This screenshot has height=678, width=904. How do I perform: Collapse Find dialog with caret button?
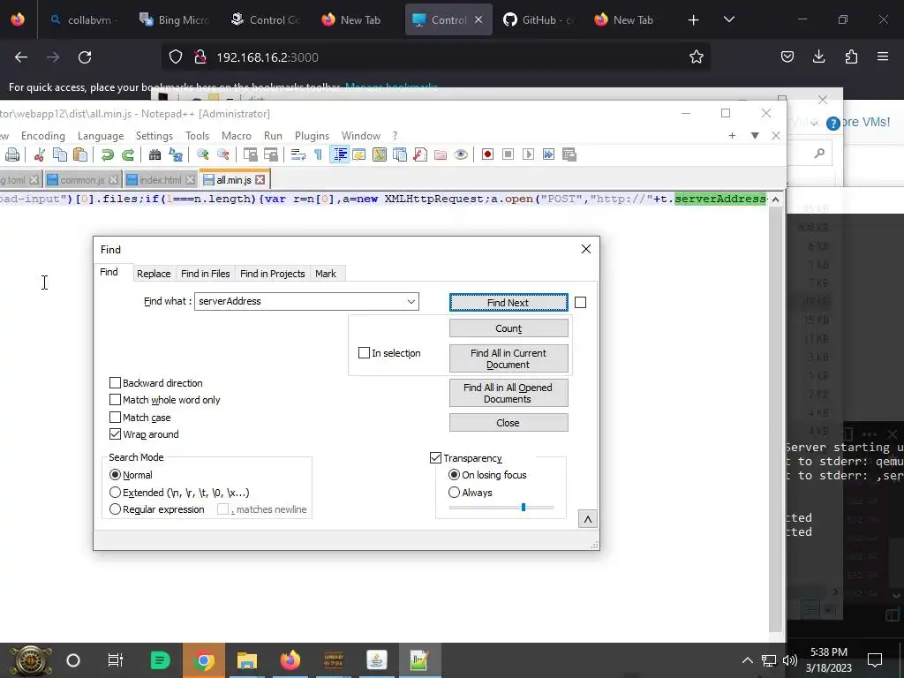pos(587,519)
